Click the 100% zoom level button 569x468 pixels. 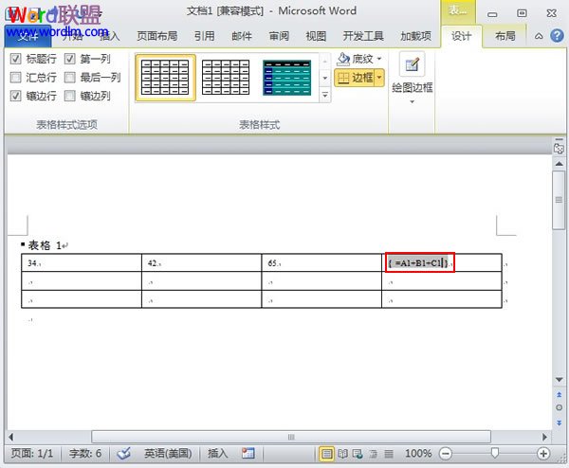click(418, 453)
